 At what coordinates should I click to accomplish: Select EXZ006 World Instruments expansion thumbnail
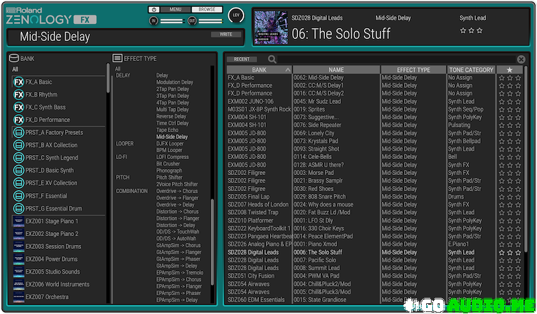click(19, 284)
